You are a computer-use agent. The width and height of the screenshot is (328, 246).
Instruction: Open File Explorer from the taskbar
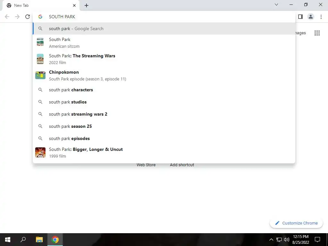(39, 240)
